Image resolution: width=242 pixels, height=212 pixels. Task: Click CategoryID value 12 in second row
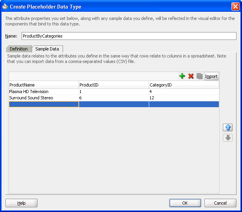coord(184,98)
